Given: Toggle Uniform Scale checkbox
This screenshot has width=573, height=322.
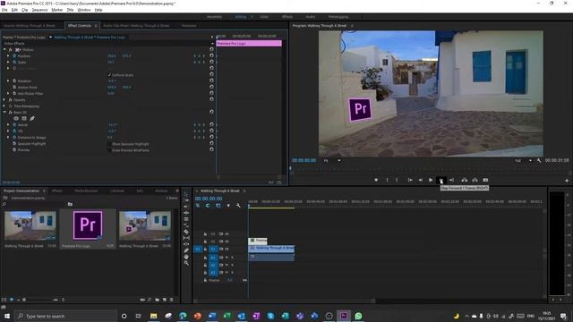Looking at the screenshot, I should point(109,75).
